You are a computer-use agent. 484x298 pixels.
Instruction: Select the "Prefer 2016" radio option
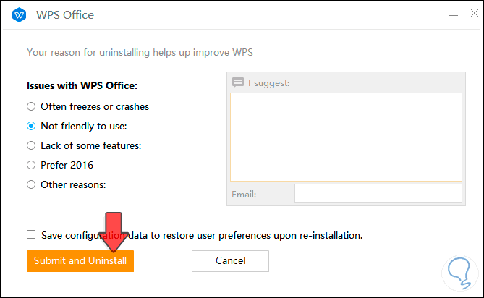[x=31, y=165]
